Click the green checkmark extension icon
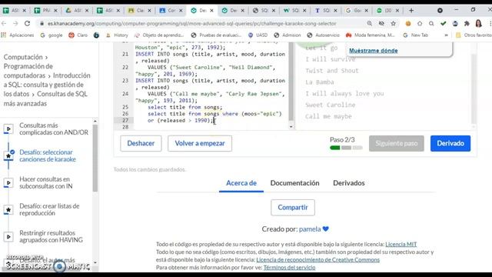This screenshot has width=492, height=277. [x=443, y=23]
